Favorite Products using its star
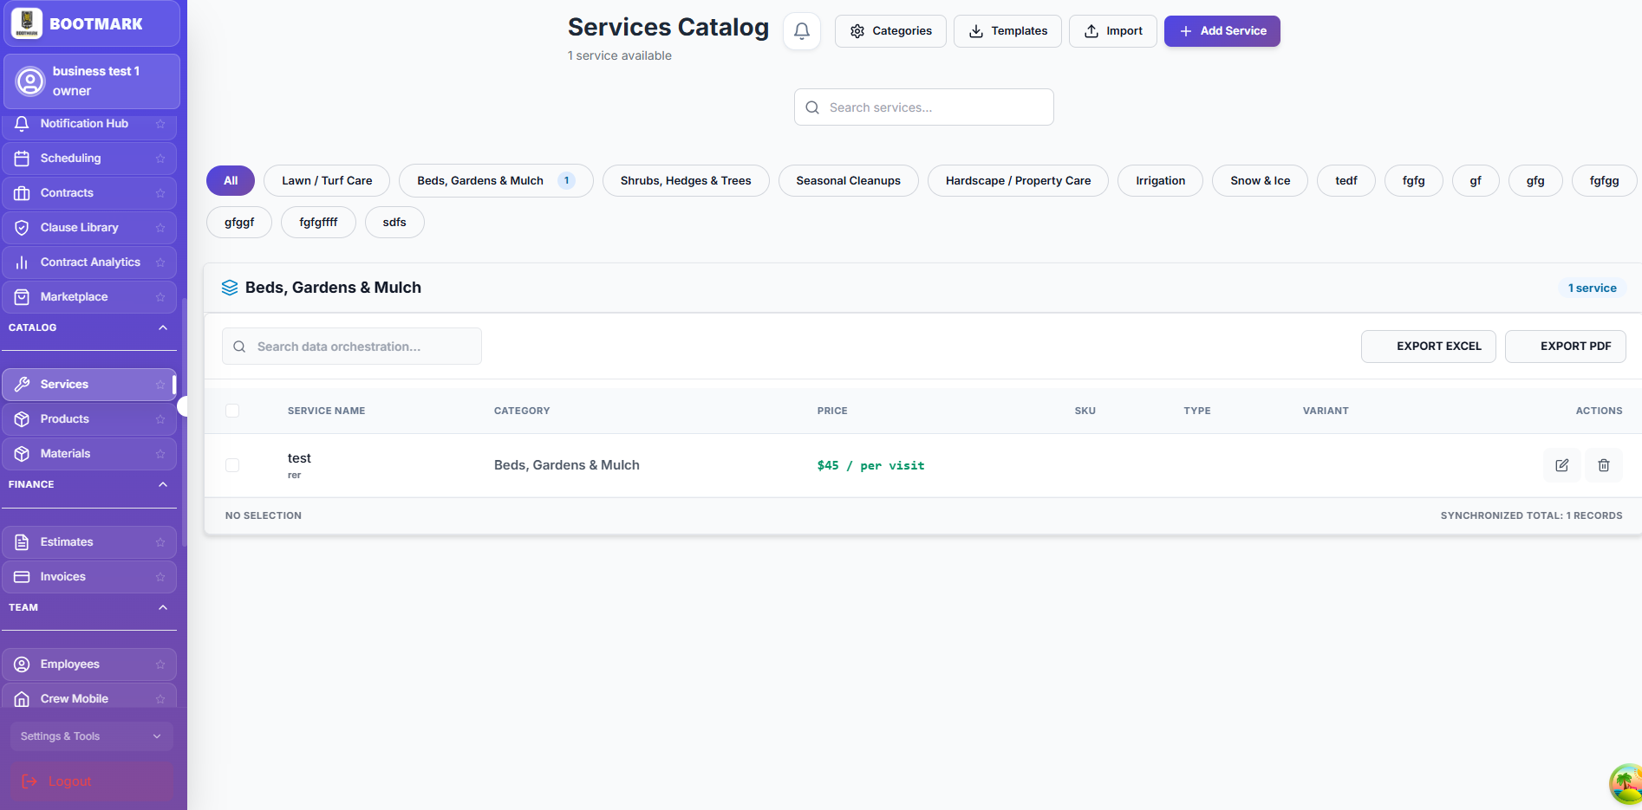The width and height of the screenshot is (1642, 810). pyautogui.click(x=160, y=419)
